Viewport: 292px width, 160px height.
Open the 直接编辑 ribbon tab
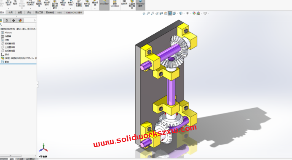pyautogui.click(x=50, y=13)
